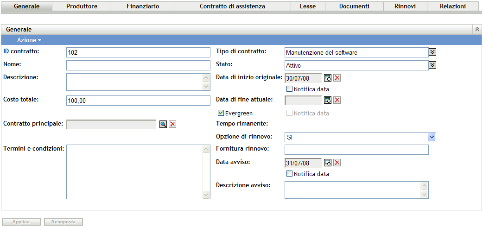Enable Notifica data under Data avviso

(x=290, y=174)
